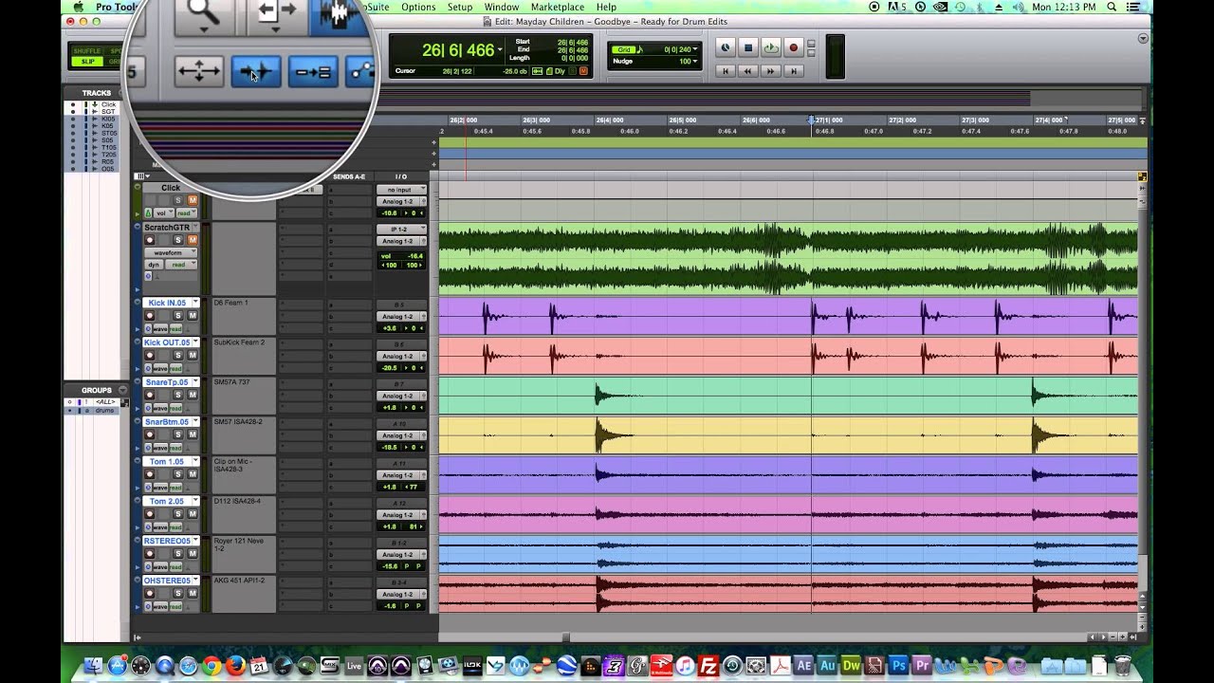Mute the Kick OUT.05 track
The height and width of the screenshot is (683, 1214).
click(x=193, y=356)
